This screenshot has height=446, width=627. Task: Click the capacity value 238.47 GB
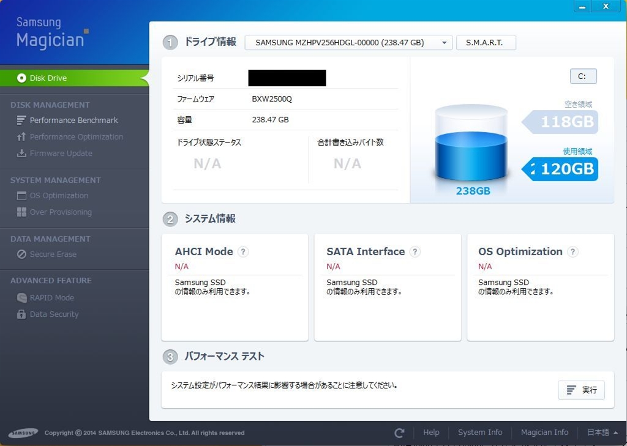tap(270, 119)
